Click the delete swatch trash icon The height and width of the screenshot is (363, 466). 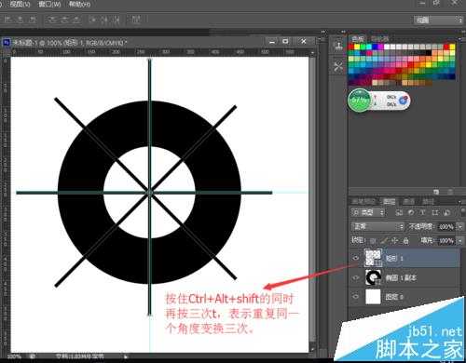[x=450, y=192]
